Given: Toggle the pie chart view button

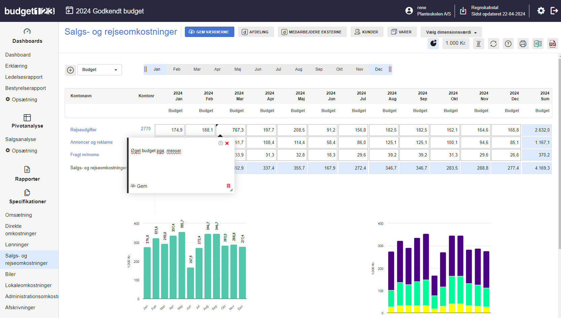Looking at the screenshot, I should point(433,43).
